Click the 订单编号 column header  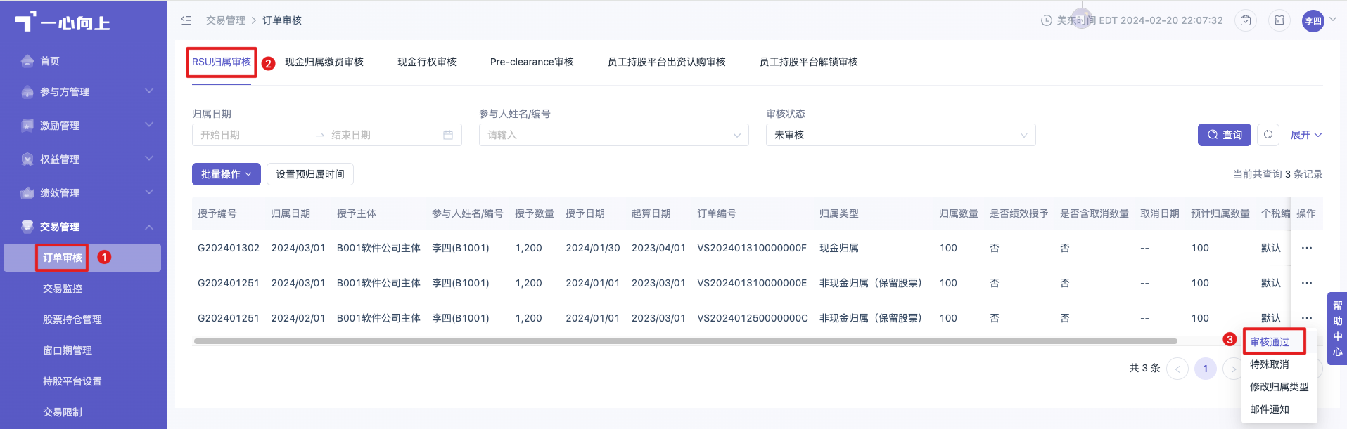pyautogui.click(x=717, y=213)
